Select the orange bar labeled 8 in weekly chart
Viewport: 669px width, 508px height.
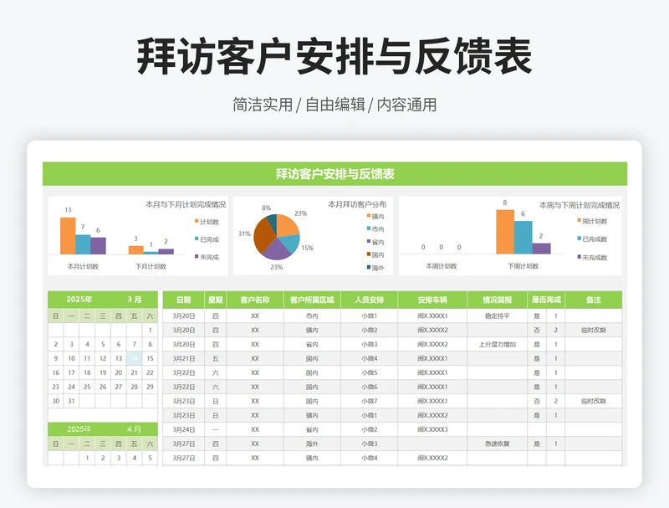pyautogui.click(x=505, y=232)
